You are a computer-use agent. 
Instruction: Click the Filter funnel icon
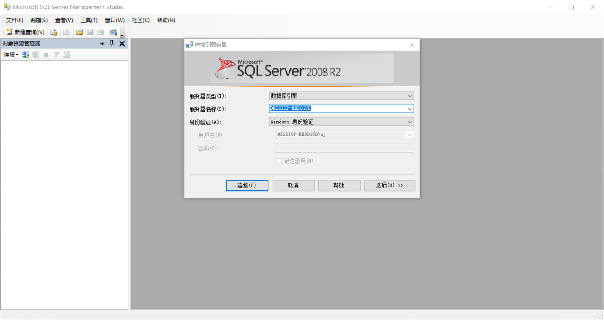56,55
